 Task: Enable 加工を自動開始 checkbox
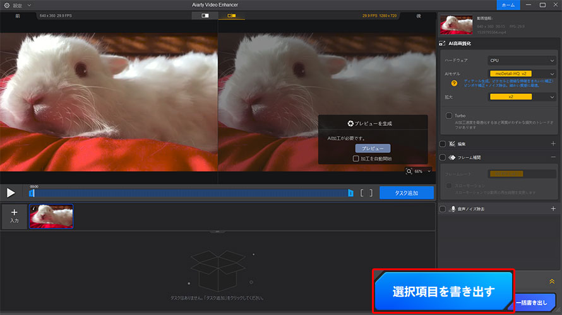point(356,158)
